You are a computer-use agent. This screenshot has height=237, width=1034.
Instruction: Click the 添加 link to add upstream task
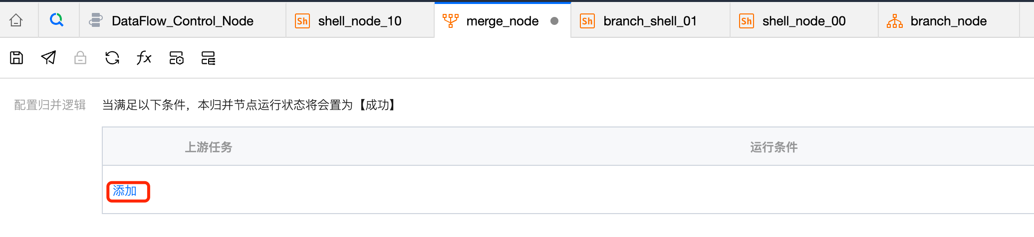click(x=125, y=191)
